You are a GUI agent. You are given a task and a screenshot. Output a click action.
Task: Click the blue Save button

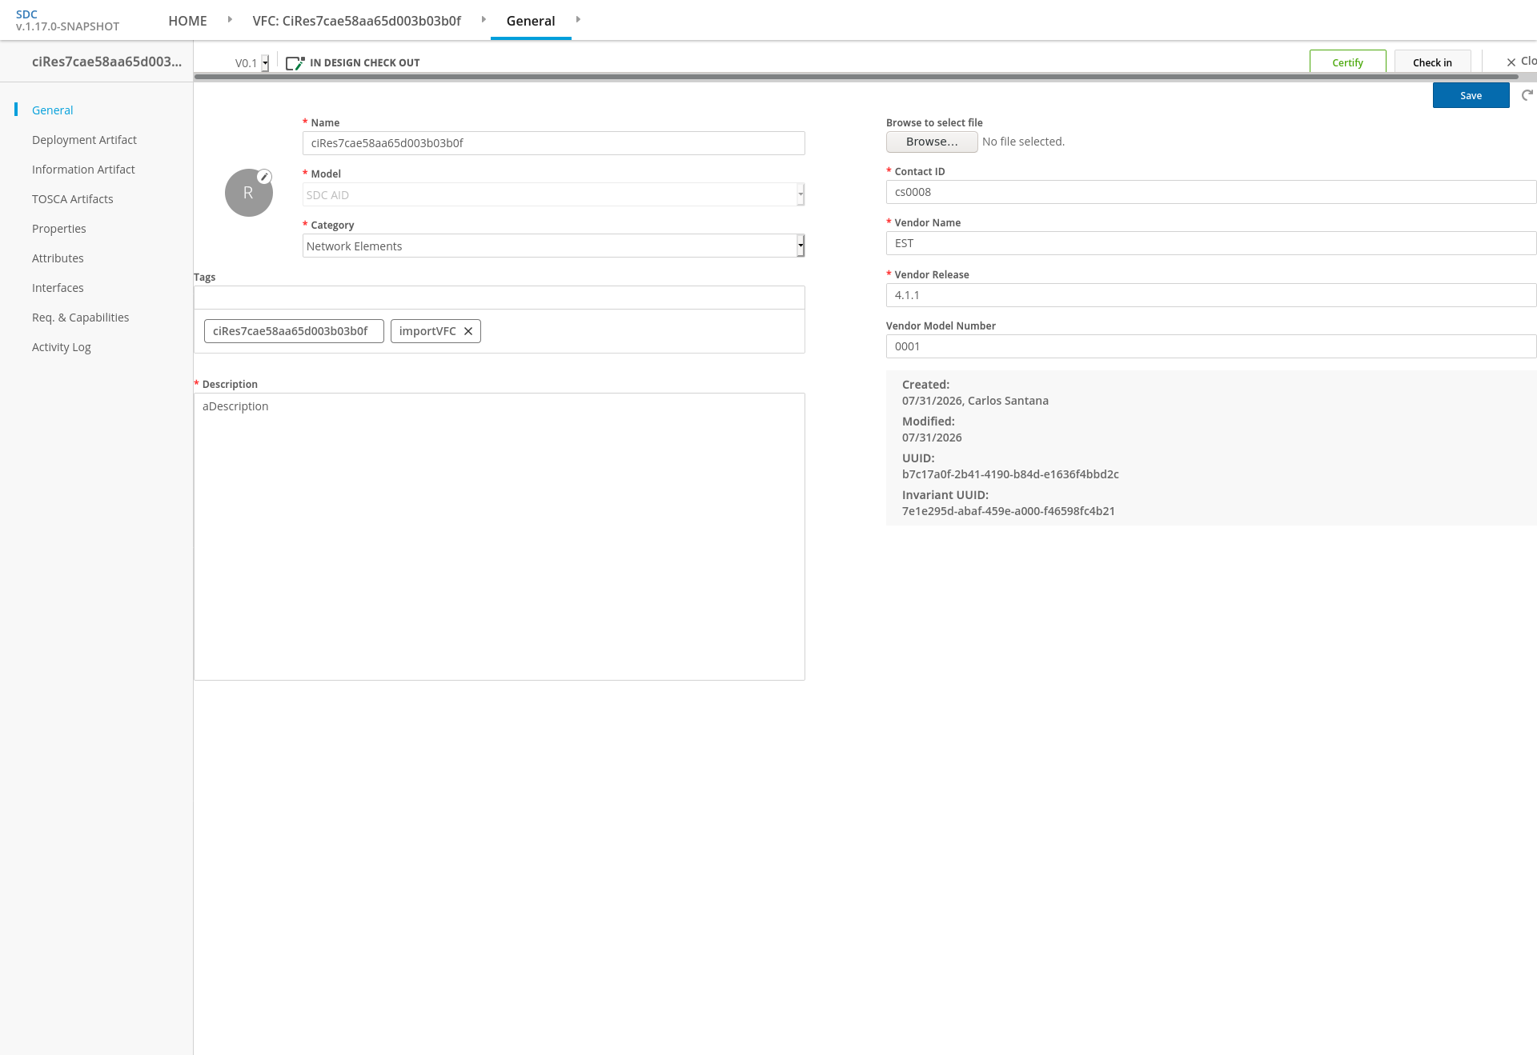point(1471,95)
